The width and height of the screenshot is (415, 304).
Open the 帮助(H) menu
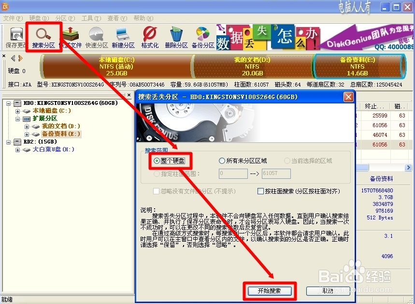tap(143, 18)
